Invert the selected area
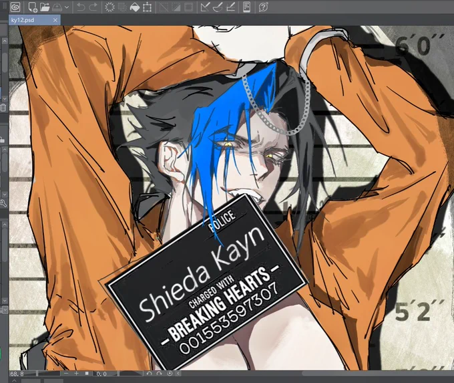 pos(176,7)
